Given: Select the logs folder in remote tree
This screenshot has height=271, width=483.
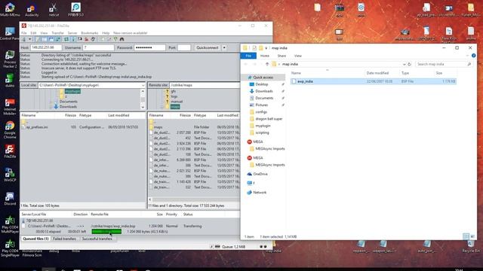Looking at the screenshot, I should point(174,96).
